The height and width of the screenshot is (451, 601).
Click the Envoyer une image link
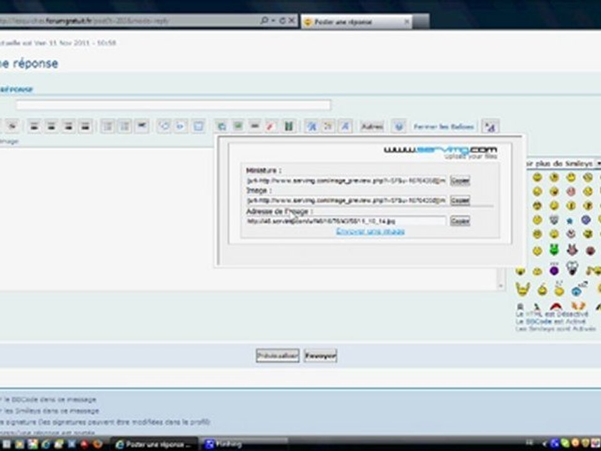coord(370,231)
